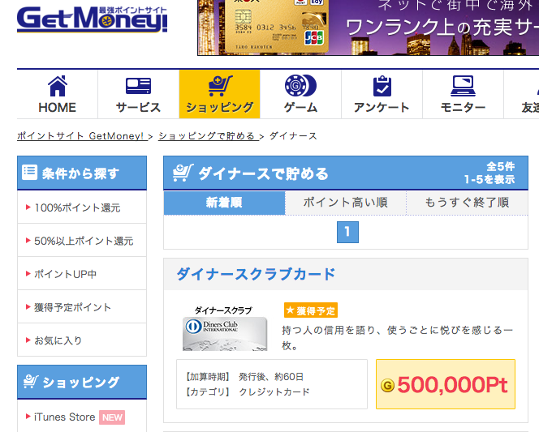Select pagination page 1

tap(347, 233)
